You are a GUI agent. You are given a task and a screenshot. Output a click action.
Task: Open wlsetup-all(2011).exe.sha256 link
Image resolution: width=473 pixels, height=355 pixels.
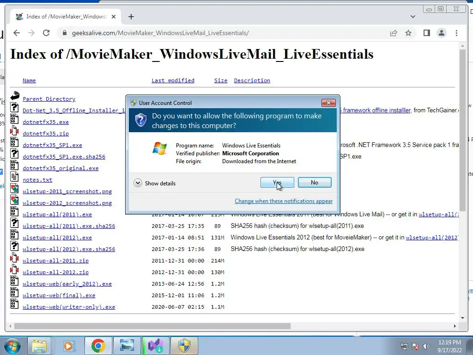69,226
